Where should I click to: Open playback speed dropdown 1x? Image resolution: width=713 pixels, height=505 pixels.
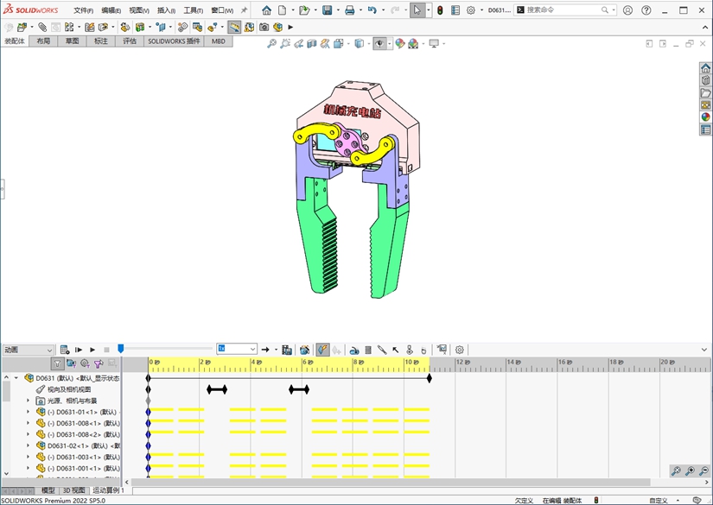pos(237,350)
